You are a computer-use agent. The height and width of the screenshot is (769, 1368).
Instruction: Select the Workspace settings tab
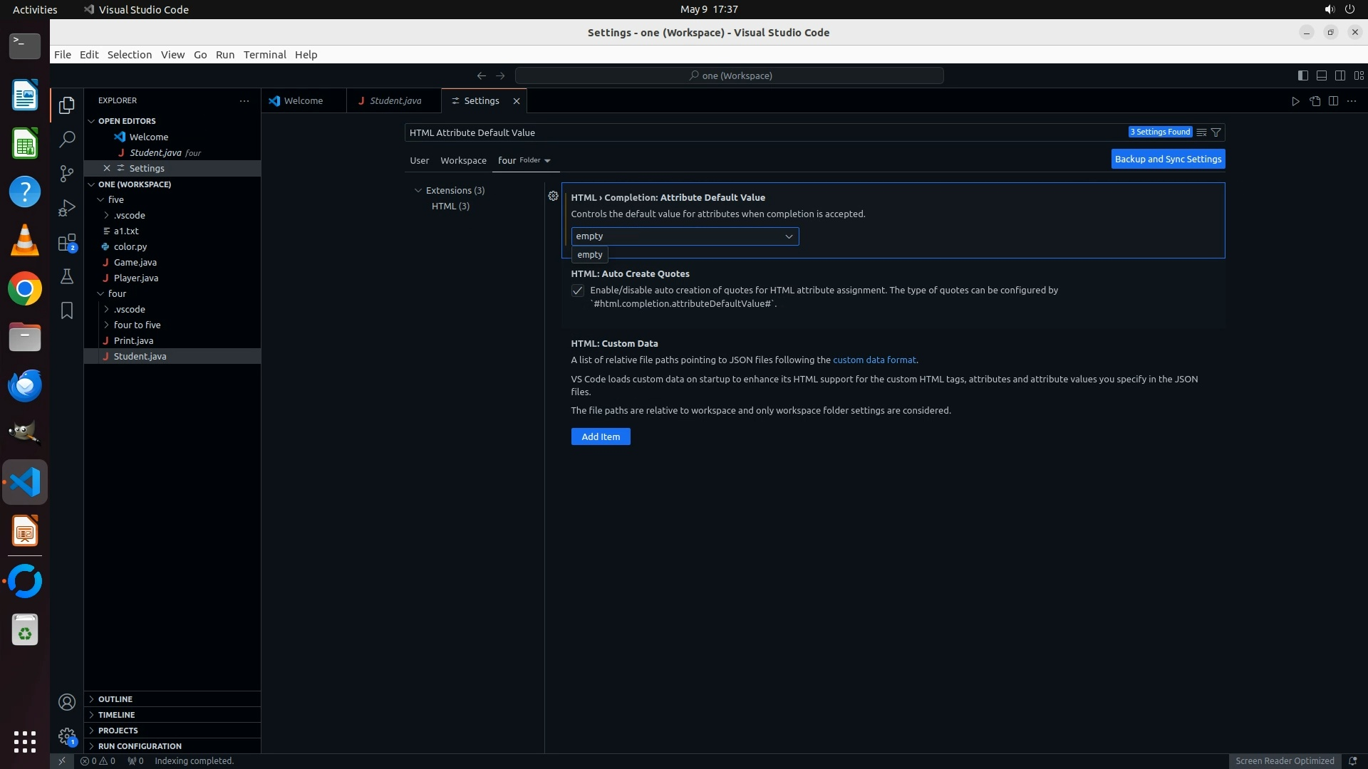463,160
